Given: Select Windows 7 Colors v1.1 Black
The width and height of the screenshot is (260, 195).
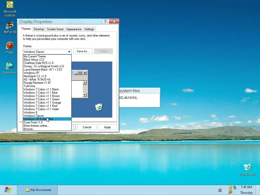Looking at the screenshot, I should click(47, 89).
